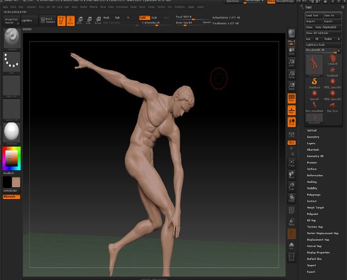Enable Zsub sculpting mode
This screenshot has width=347, height=280.
coord(154,17)
